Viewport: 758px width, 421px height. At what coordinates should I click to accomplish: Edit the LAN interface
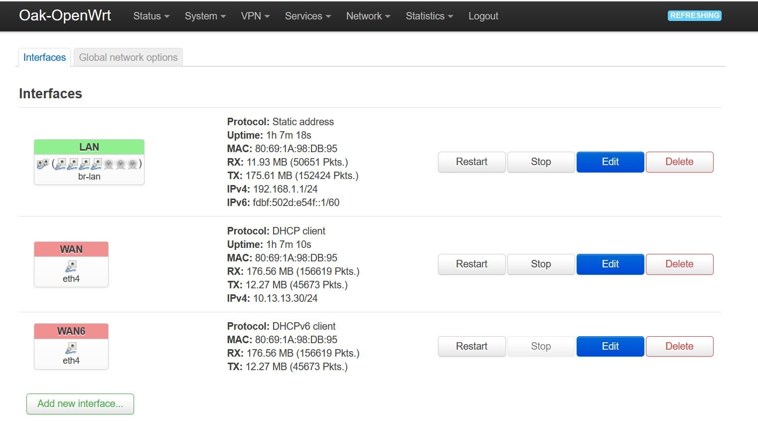point(610,162)
